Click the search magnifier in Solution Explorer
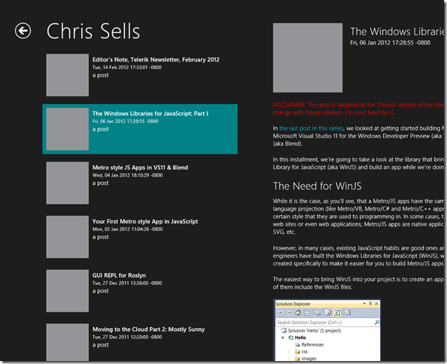 (376, 323)
